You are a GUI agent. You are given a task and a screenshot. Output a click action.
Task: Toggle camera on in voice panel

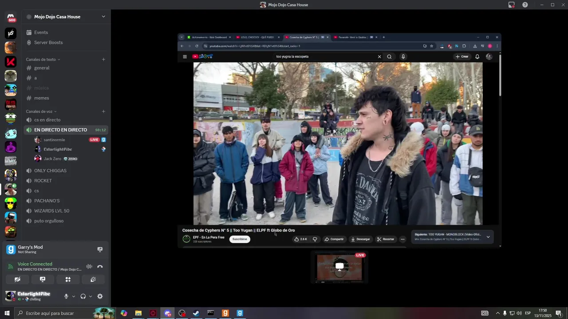17,280
